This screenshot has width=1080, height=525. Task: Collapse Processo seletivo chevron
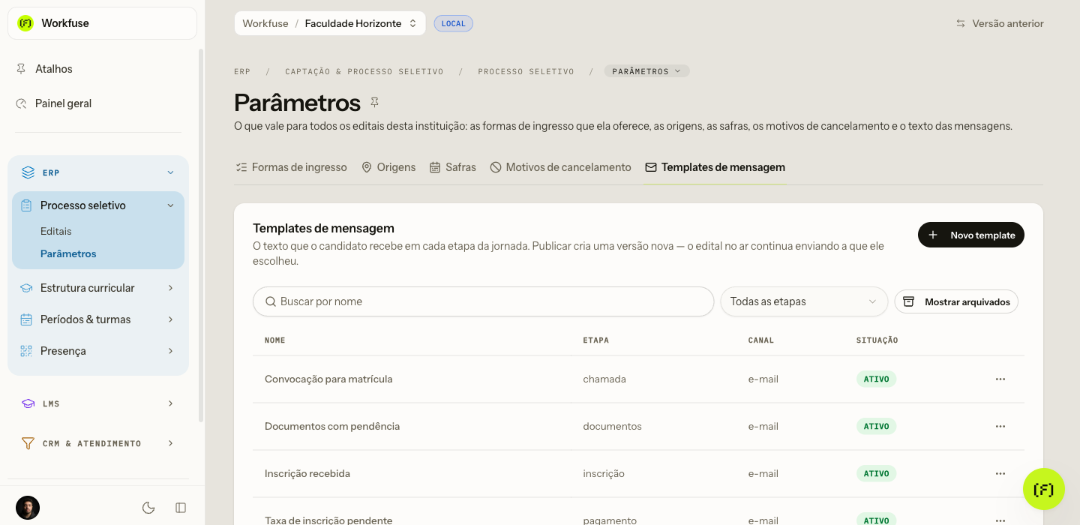[x=170, y=205]
